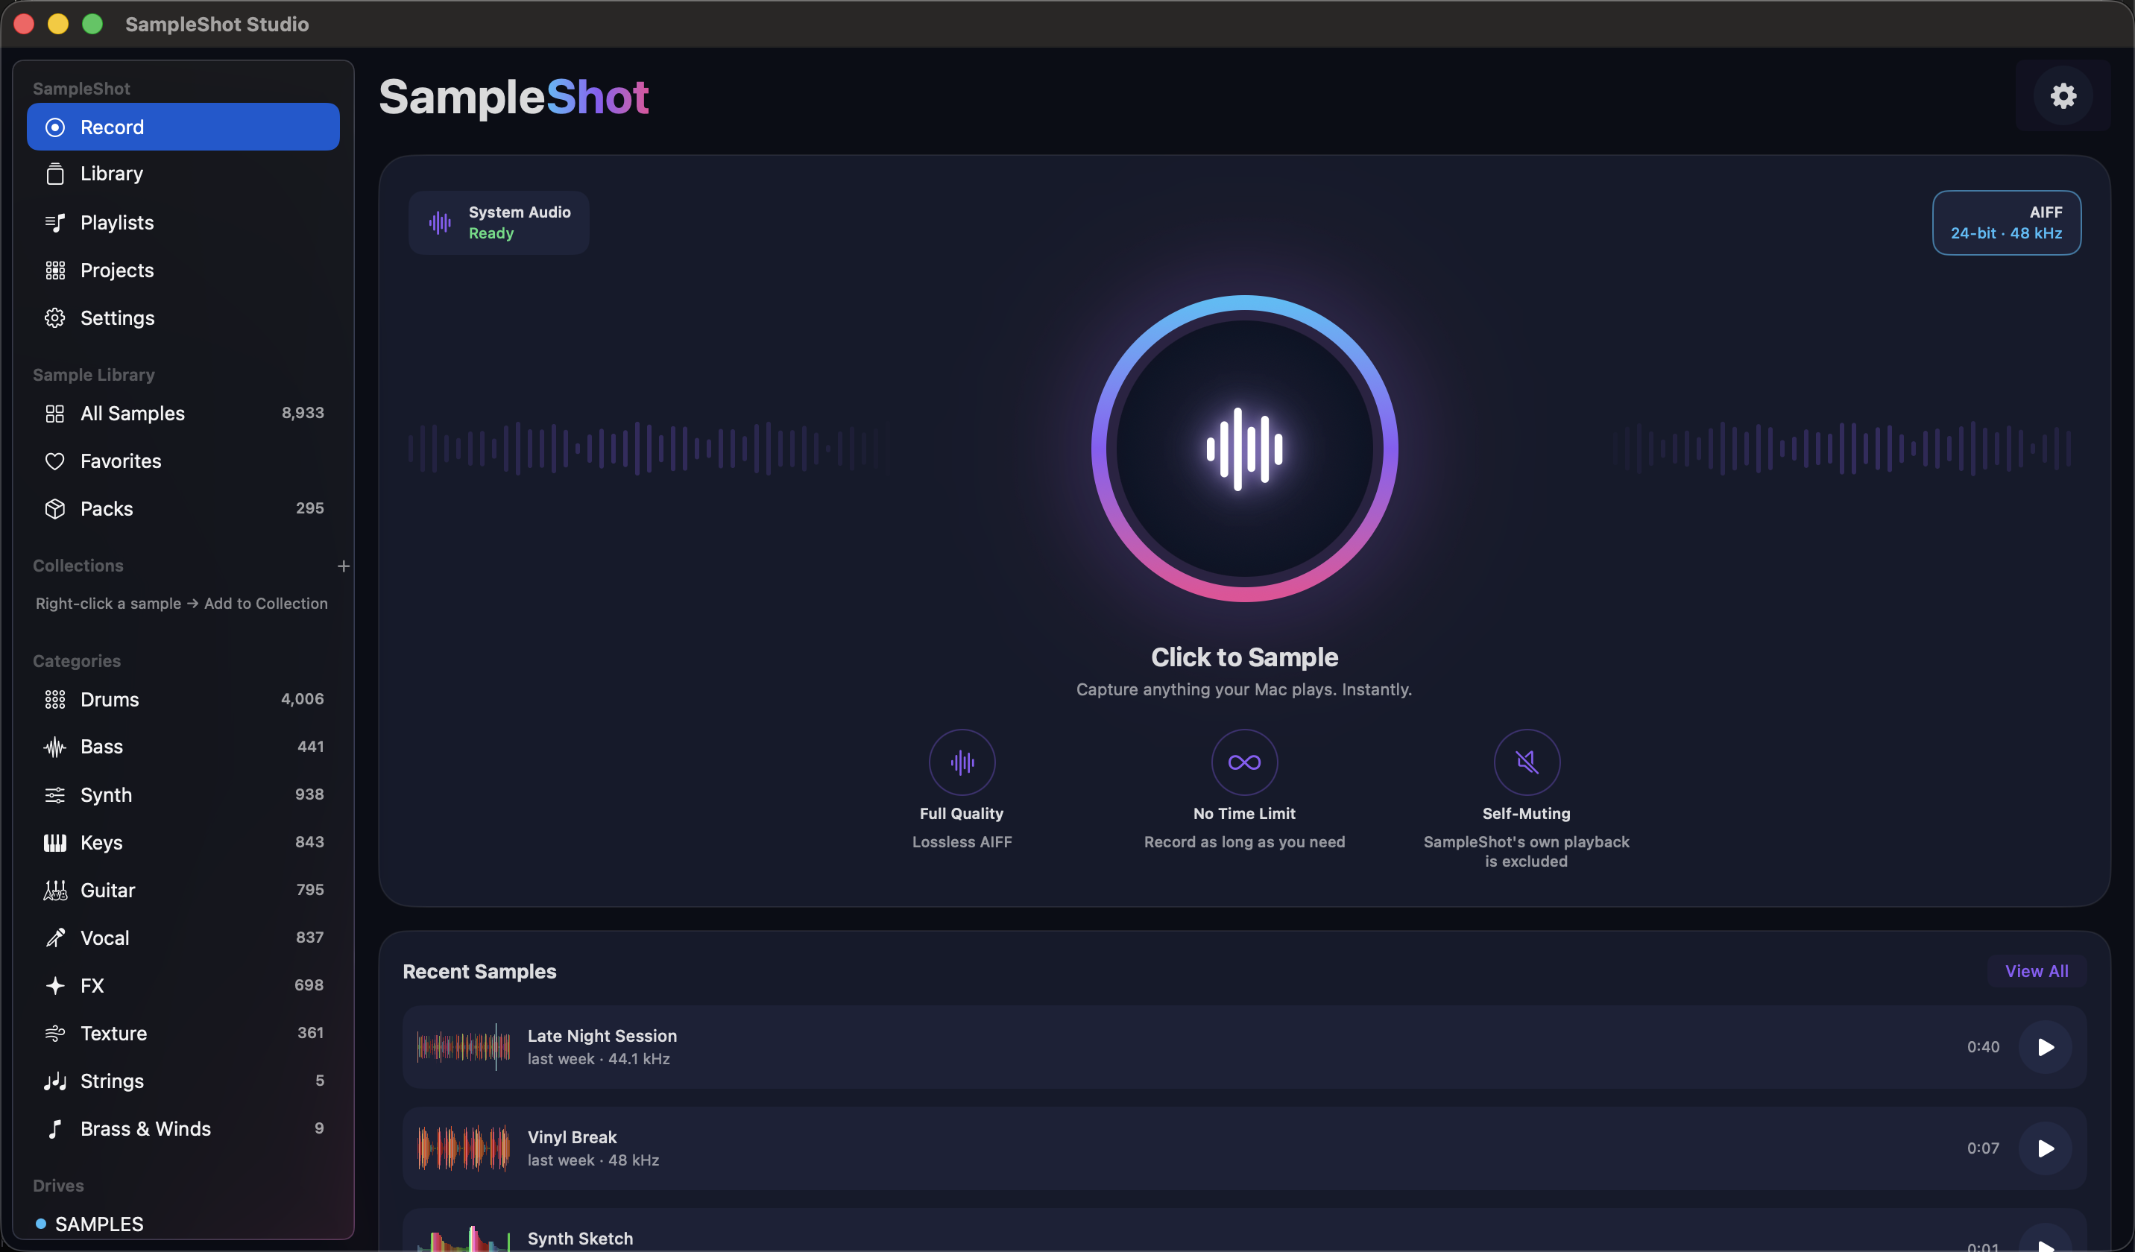Click the Favorites heart icon
The height and width of the screenshot is (1252, 2135).
[55, 461]
